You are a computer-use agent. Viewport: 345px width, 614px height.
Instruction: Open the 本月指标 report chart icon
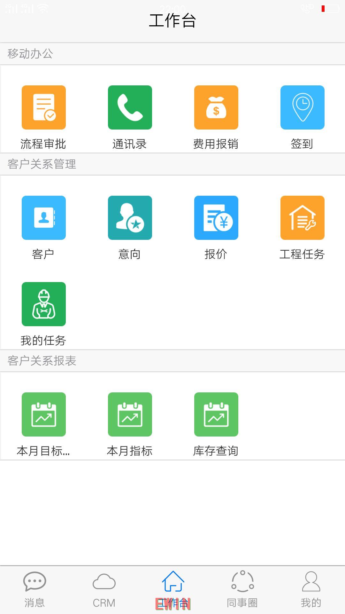tap(130, 414)
